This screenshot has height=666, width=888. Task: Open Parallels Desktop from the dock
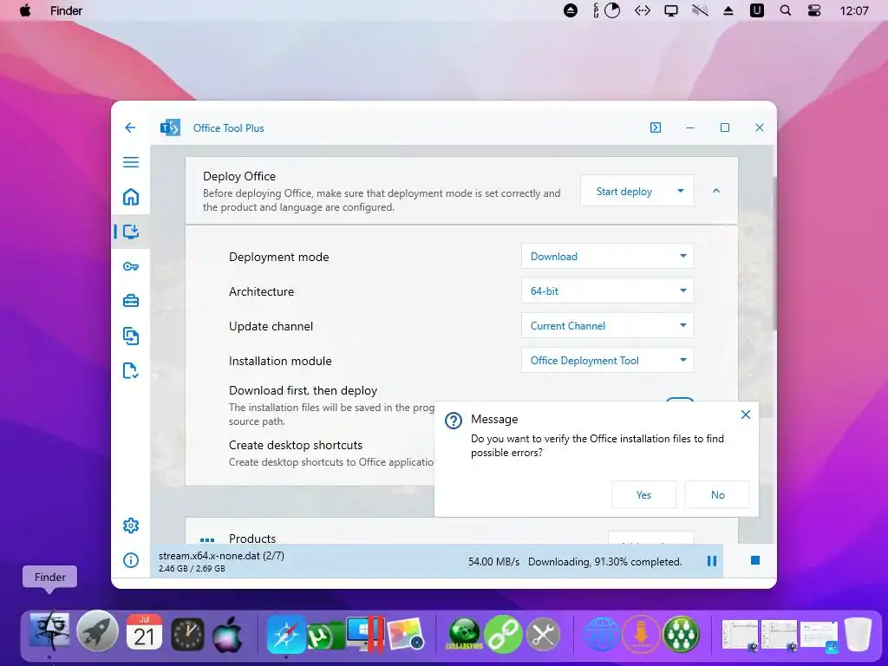pos(365,633)
